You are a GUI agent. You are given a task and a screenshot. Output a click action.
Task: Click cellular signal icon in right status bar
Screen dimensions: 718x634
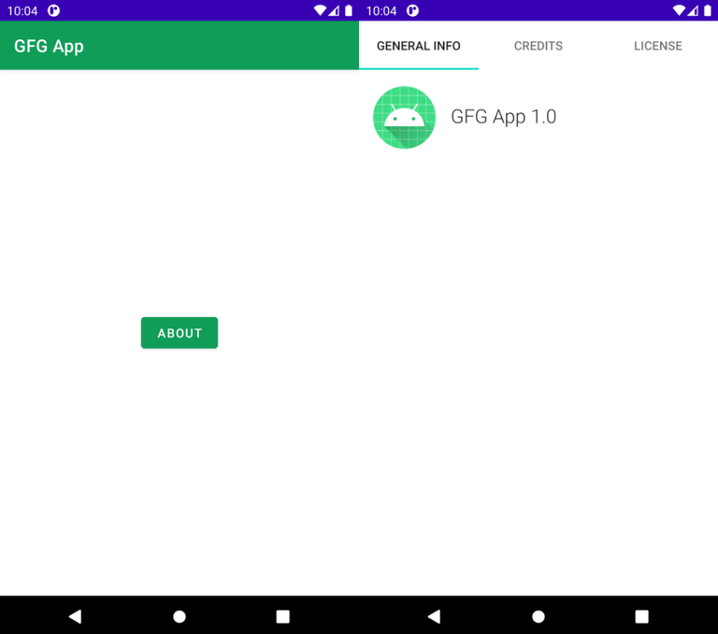(693, 10)
